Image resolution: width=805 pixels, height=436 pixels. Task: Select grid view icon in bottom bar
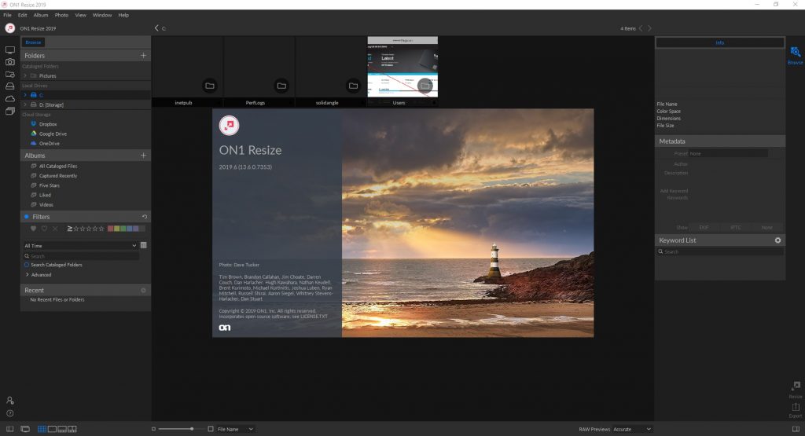pos(42,429)
